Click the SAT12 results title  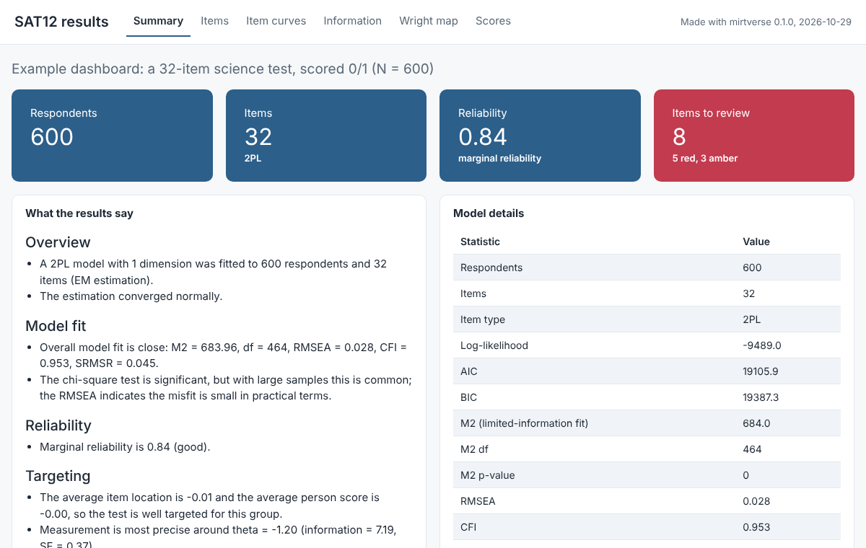(61, 22)
